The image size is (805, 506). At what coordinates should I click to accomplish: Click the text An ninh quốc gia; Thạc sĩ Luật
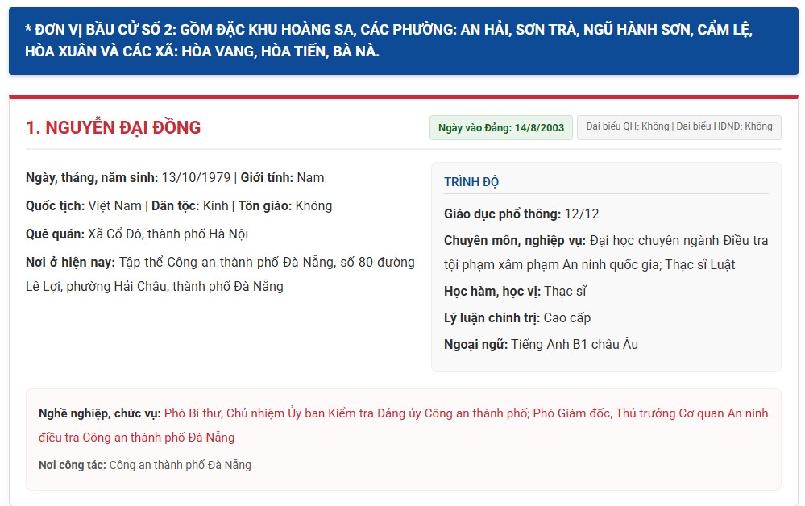point(649,265)
